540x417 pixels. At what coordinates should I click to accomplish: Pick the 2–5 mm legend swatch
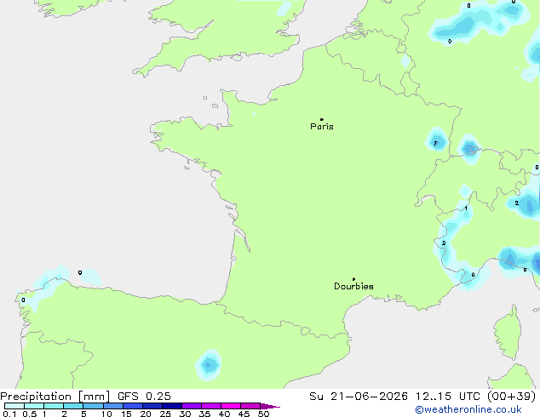point(73,406)
